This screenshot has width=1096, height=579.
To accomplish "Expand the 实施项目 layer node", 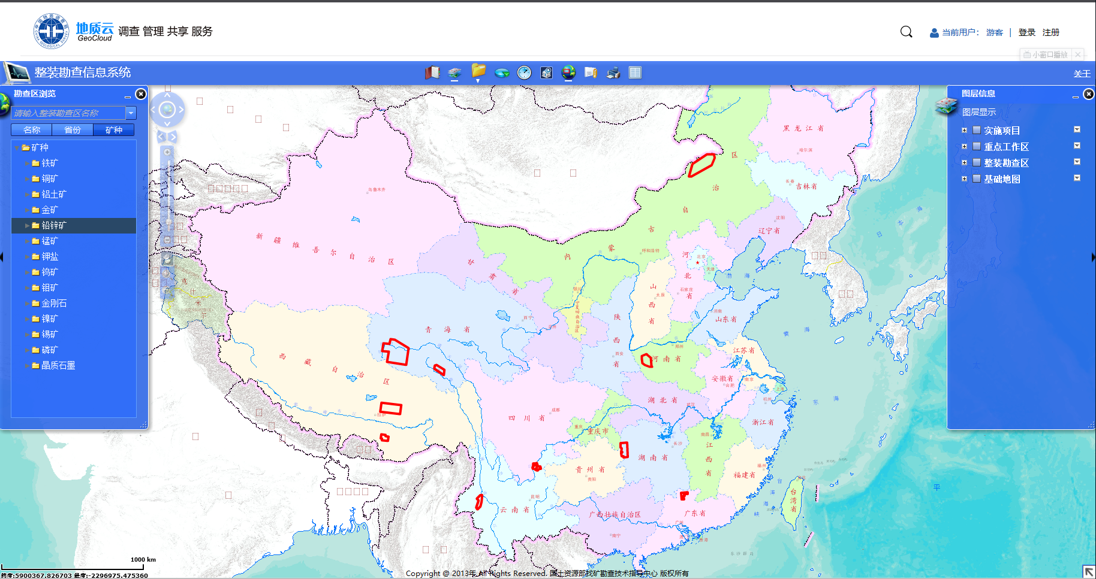I will 964,130.
